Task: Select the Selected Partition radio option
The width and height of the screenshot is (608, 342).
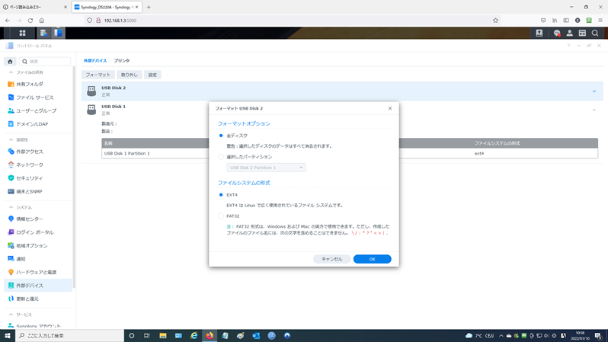Action: click(221, 157)
